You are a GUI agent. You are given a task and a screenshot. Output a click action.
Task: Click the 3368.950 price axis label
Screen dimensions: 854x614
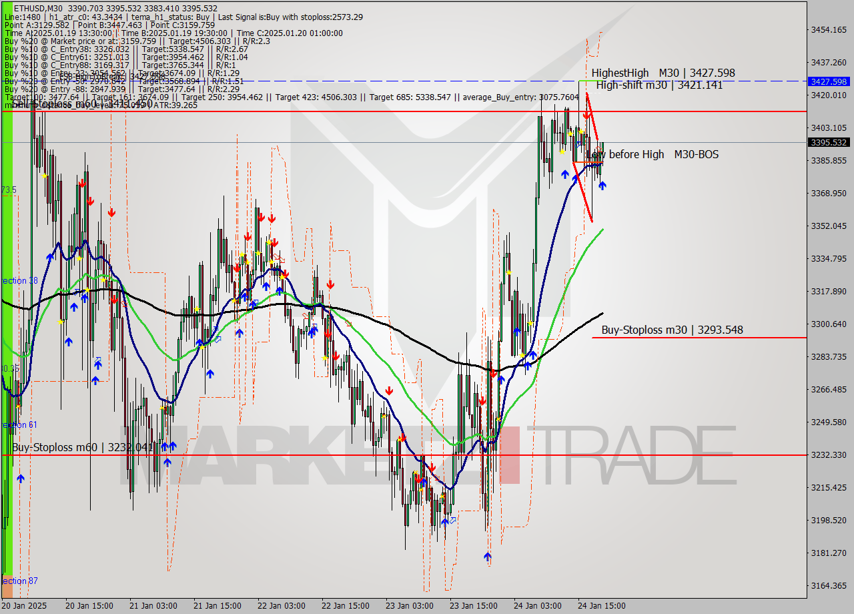click(828, 193)
